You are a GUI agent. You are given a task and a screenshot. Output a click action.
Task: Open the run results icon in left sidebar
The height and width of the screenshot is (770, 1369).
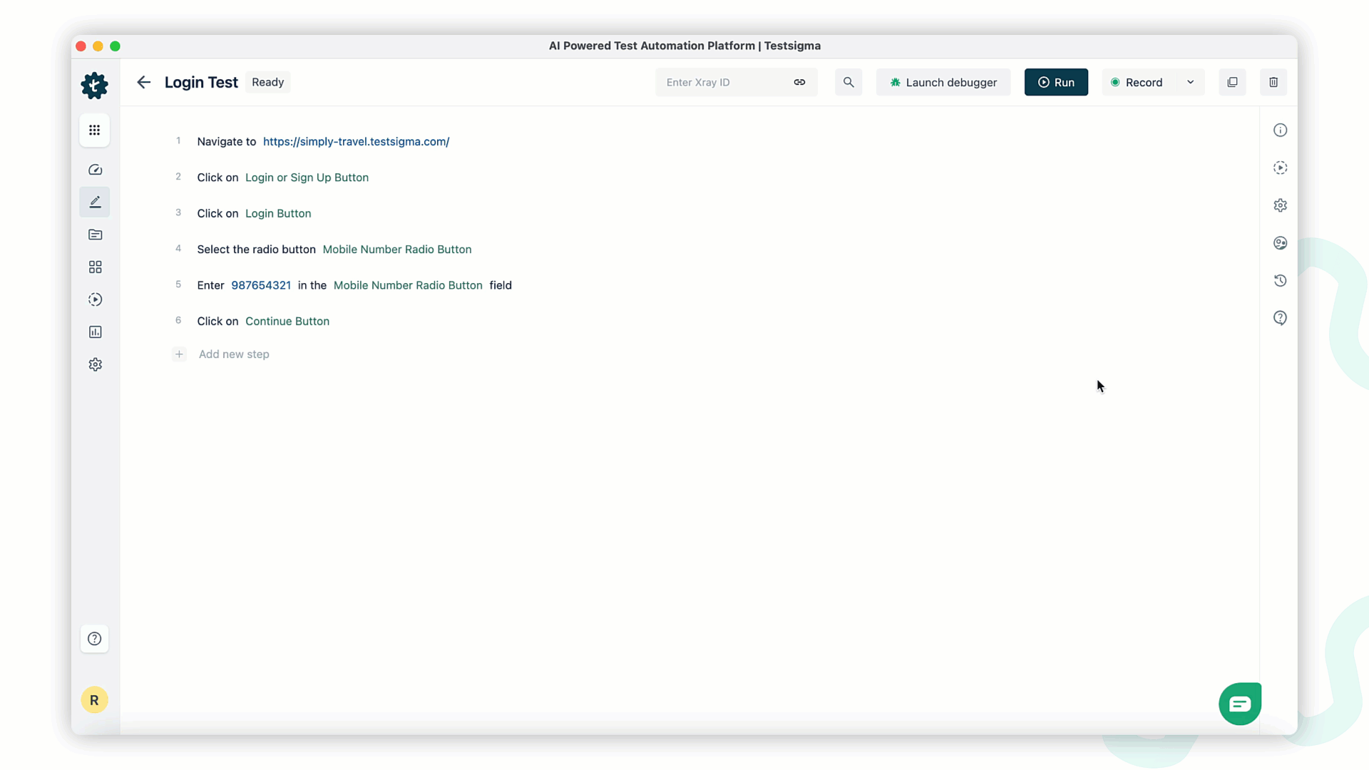[95, 299]
